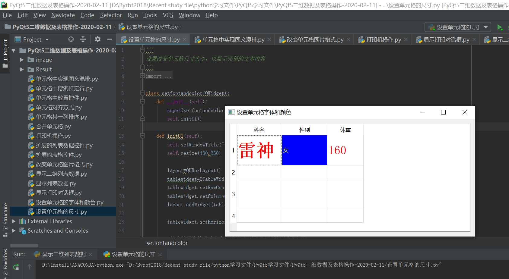Close the 改变单元格图片格式.py editor tab
Image resolution: width=509 pixels, height=279 pixels.
348,39
